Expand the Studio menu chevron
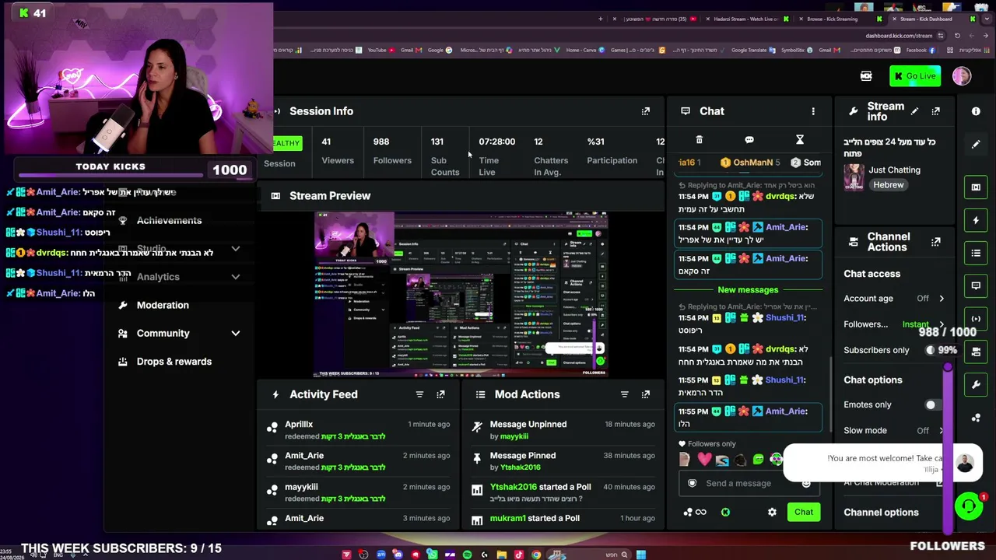The image size is (996, 560). [x=235, y=249]
